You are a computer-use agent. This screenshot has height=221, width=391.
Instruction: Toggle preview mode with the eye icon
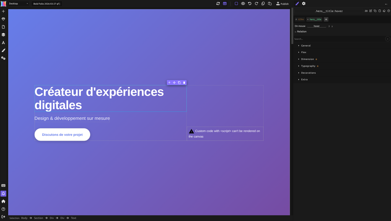click(243, 3)
